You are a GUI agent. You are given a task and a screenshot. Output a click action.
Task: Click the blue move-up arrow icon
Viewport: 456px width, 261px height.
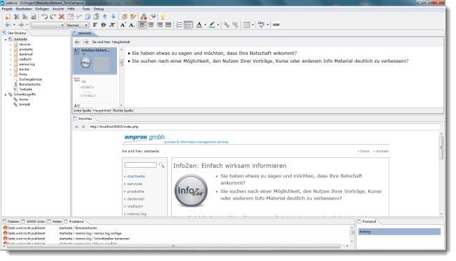(105, 17)
